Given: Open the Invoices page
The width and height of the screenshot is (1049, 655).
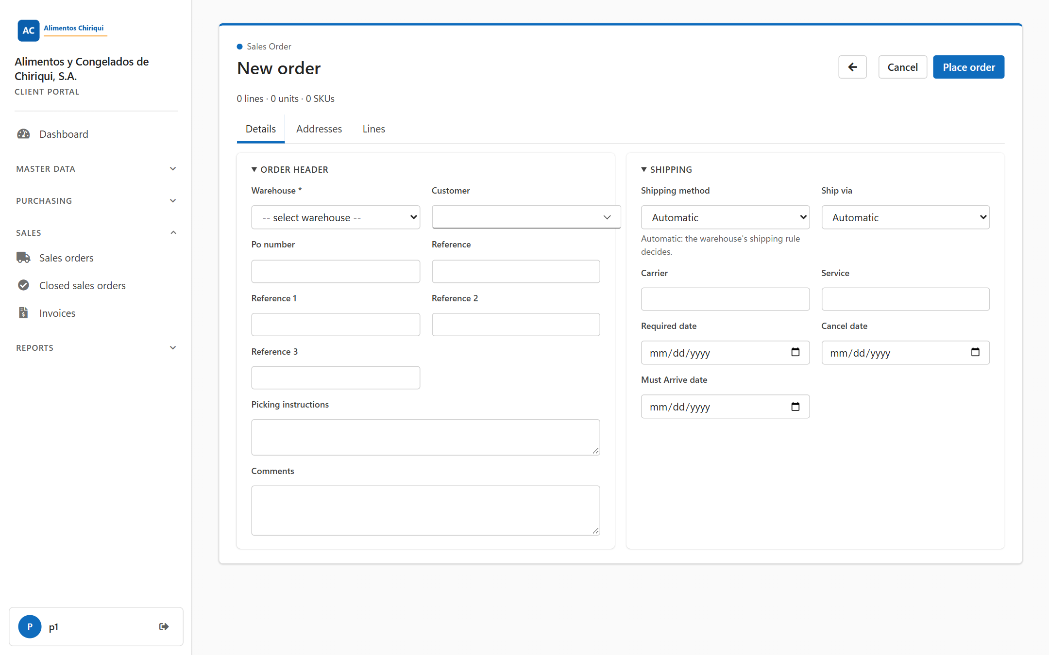Looking at the screenshot, I should pos(57,313).
